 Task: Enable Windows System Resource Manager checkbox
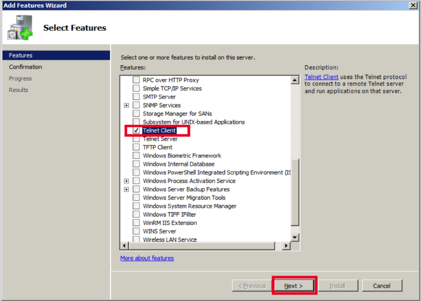[x=136, y=206]
